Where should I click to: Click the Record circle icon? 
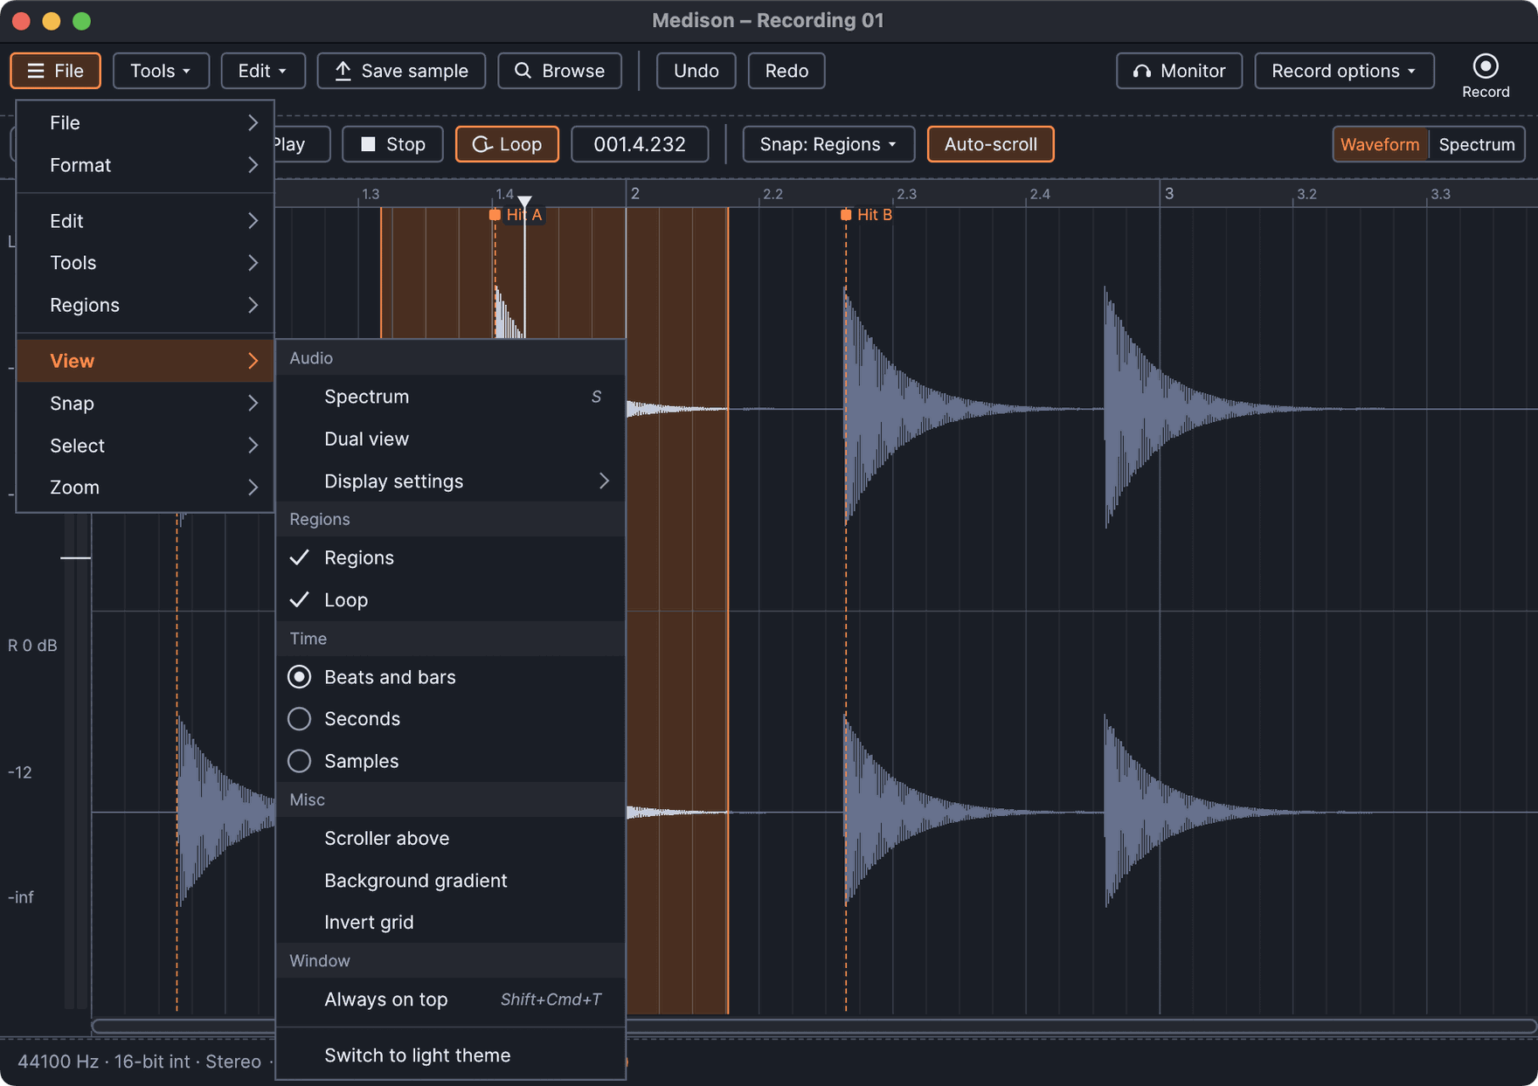1485,66
